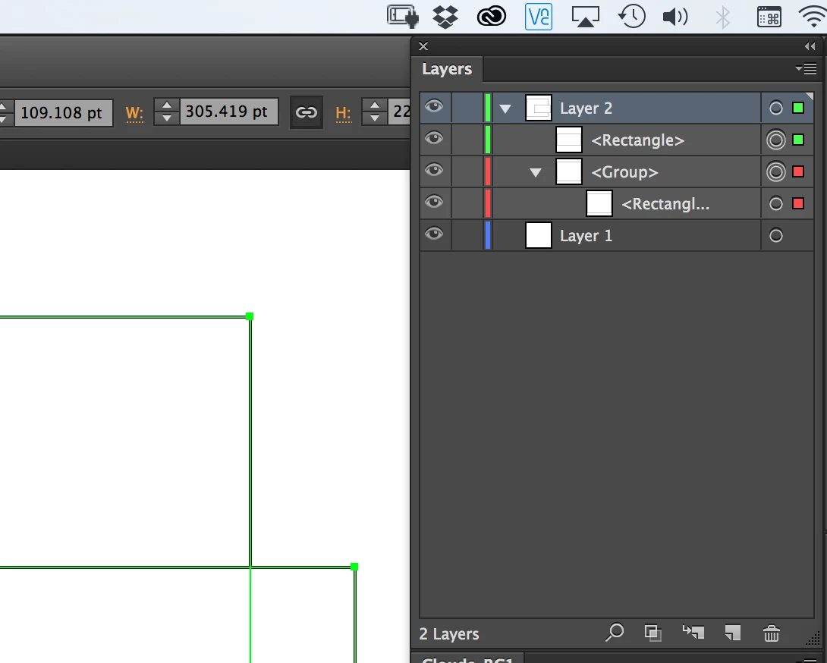The width and height of the screenshot is (827, 663).
Task: Click Make/Release Clipping Mask icon
Action: tap(653, 633)
